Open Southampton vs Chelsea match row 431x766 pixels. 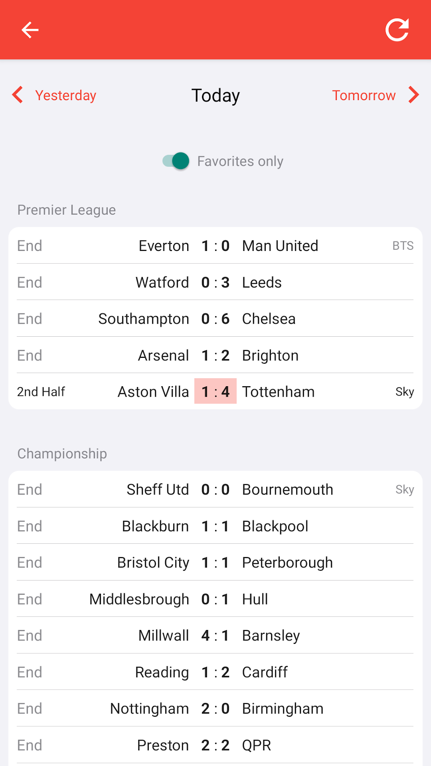[215, 319]
